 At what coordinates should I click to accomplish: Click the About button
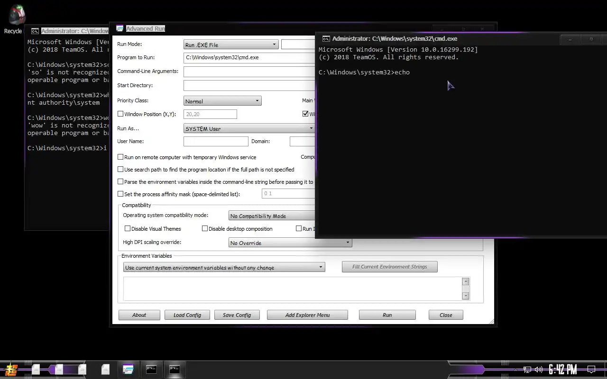tap(139, 315)
